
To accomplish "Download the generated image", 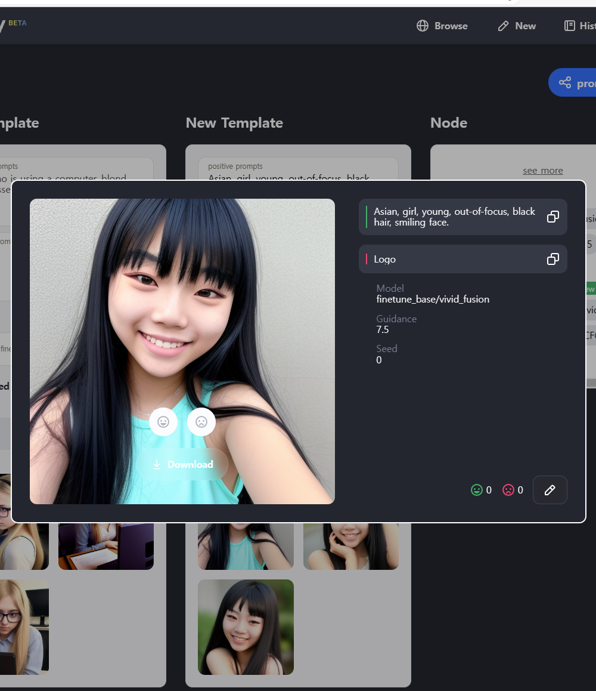I will [182, 464].
